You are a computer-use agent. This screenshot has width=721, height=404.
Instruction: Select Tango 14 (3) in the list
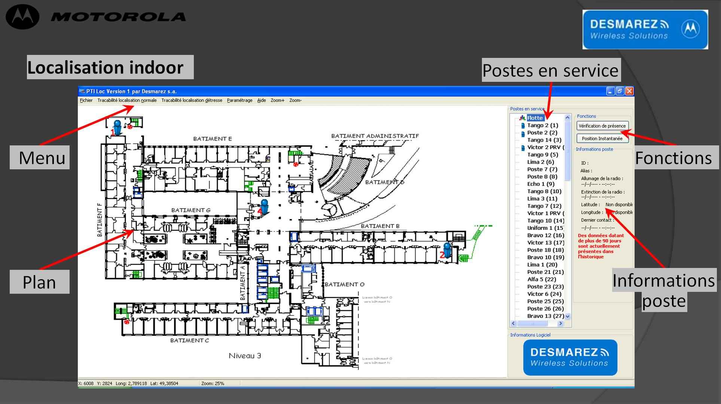click(544, 140)
